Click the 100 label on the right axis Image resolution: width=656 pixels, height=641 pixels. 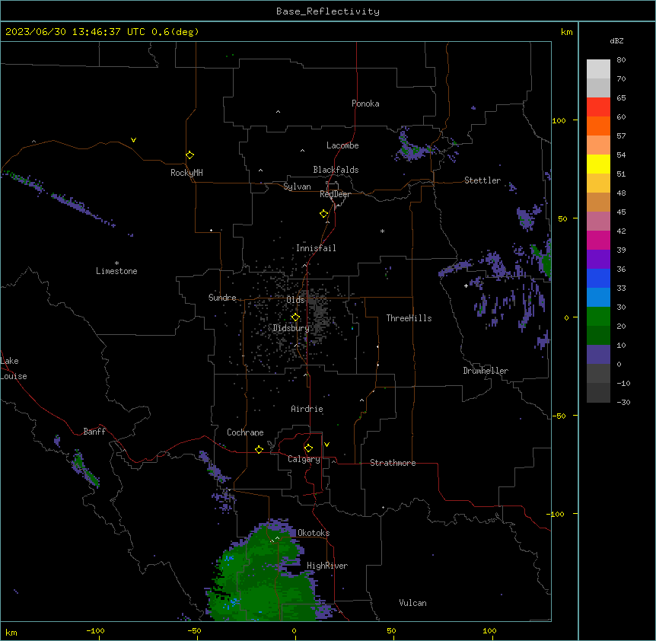pos(559,120)
